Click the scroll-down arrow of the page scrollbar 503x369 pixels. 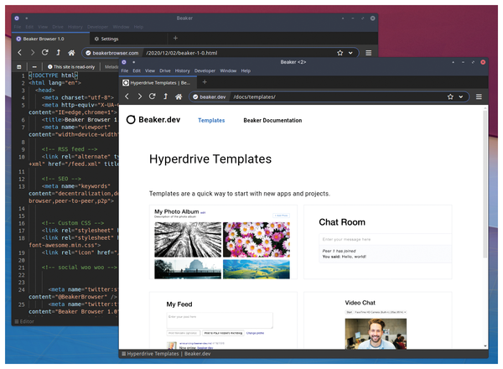pos(485,346)
